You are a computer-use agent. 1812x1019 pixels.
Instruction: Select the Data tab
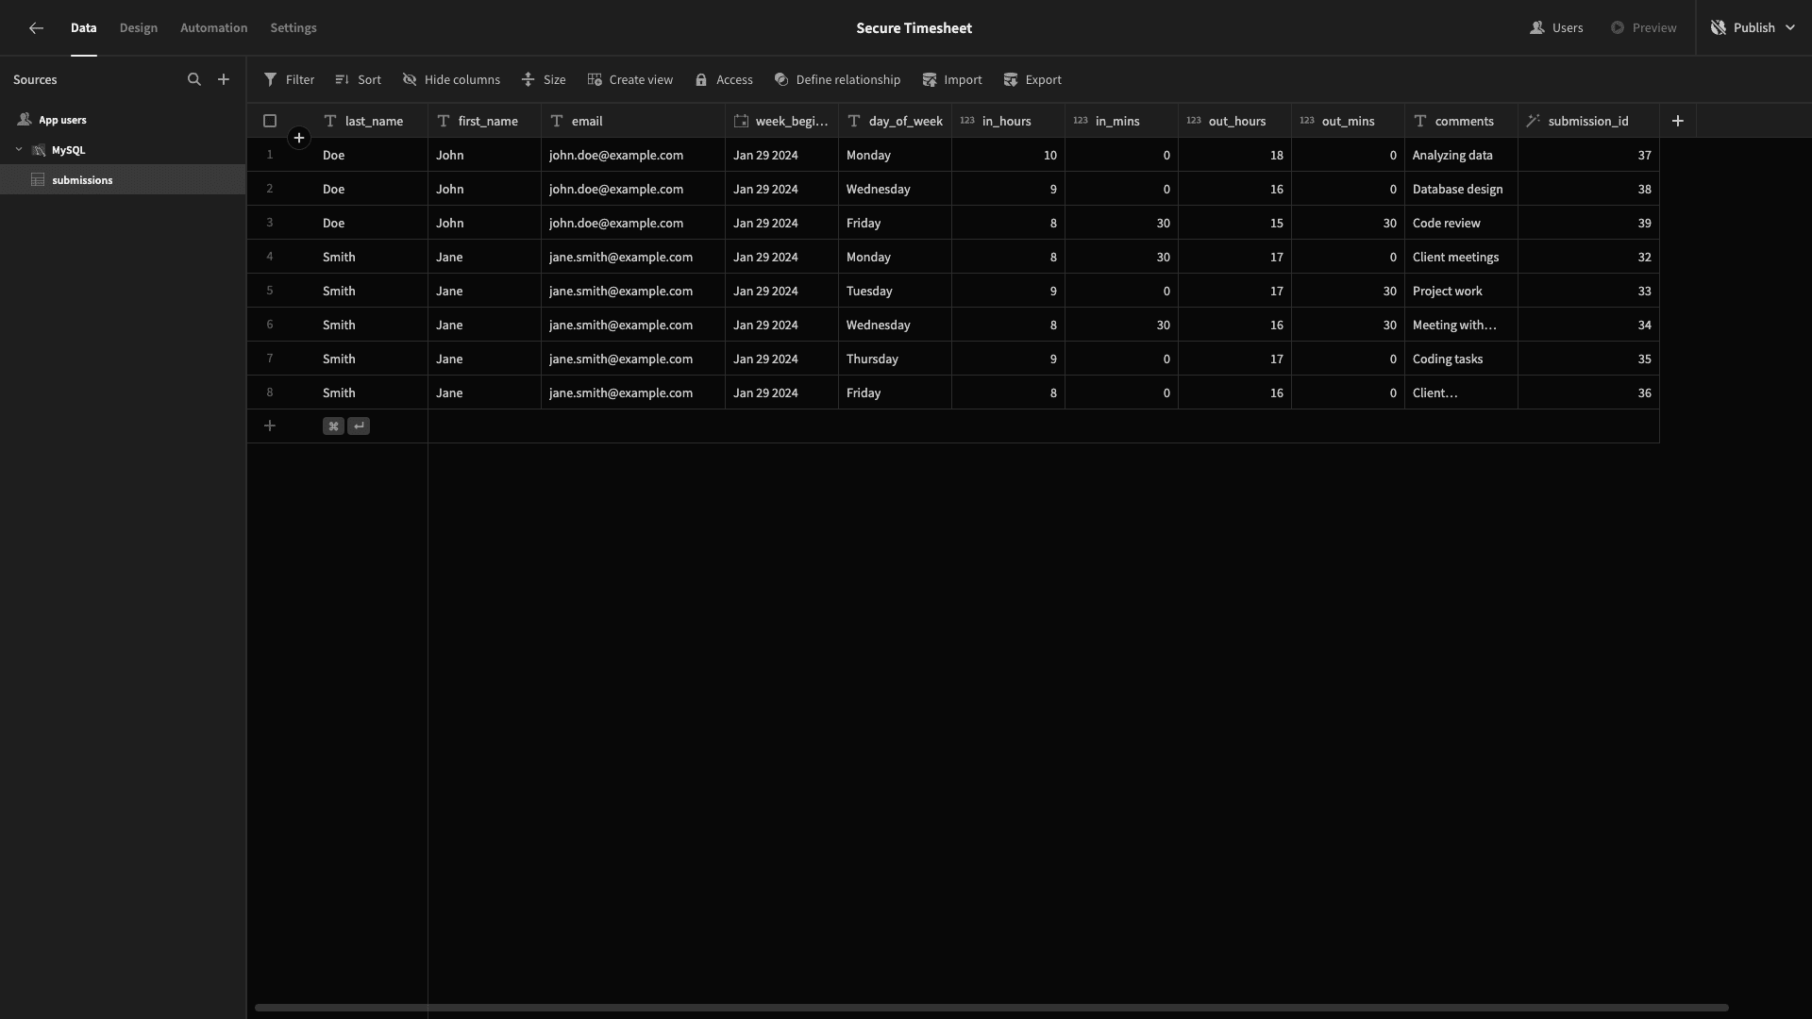click(84, 28)
